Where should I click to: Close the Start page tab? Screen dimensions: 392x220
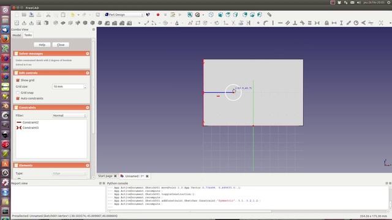[115, 176]
